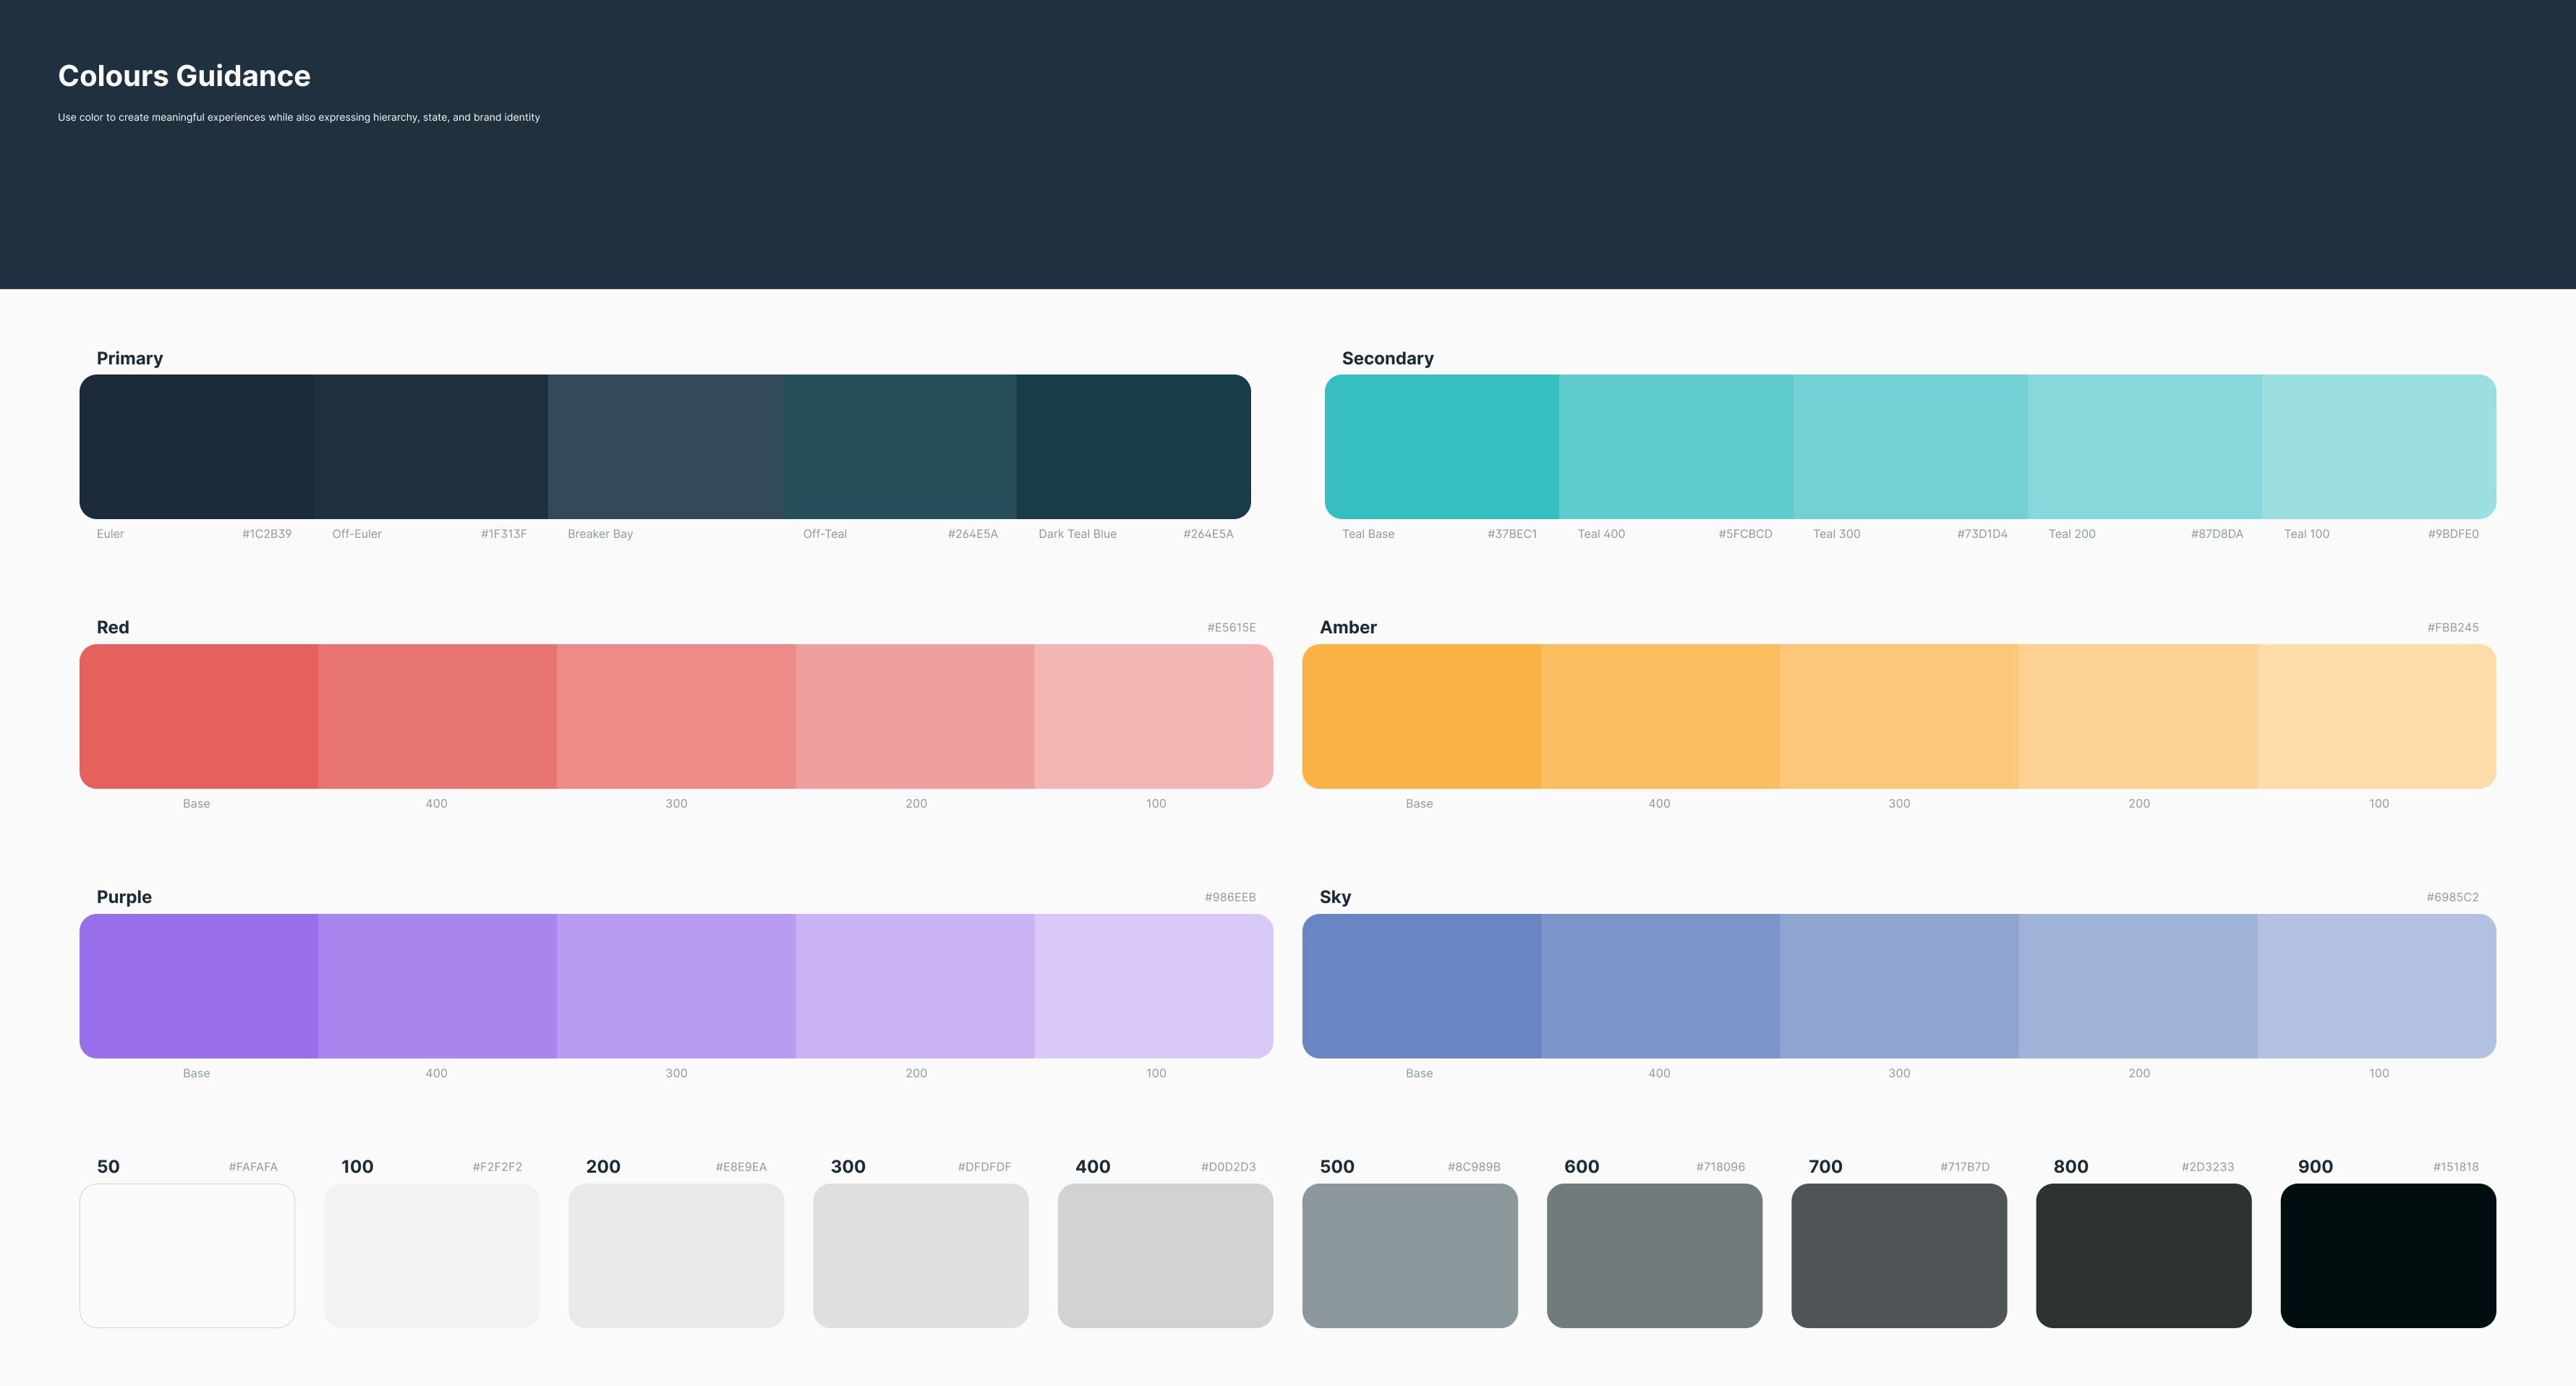Select the Purple Base swatch
Viewport: 2576px width, 1386px height.
click(198, 986)
